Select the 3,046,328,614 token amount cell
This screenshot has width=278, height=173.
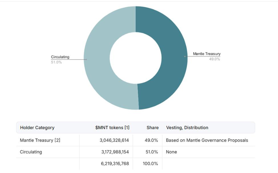click(x=114, y=140)
